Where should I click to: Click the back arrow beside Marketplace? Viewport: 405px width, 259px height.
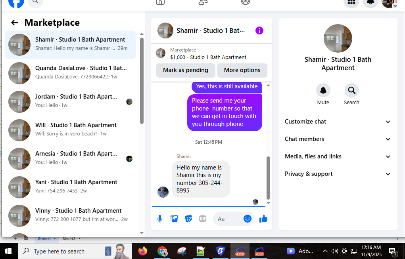click(x=15, y=23)
